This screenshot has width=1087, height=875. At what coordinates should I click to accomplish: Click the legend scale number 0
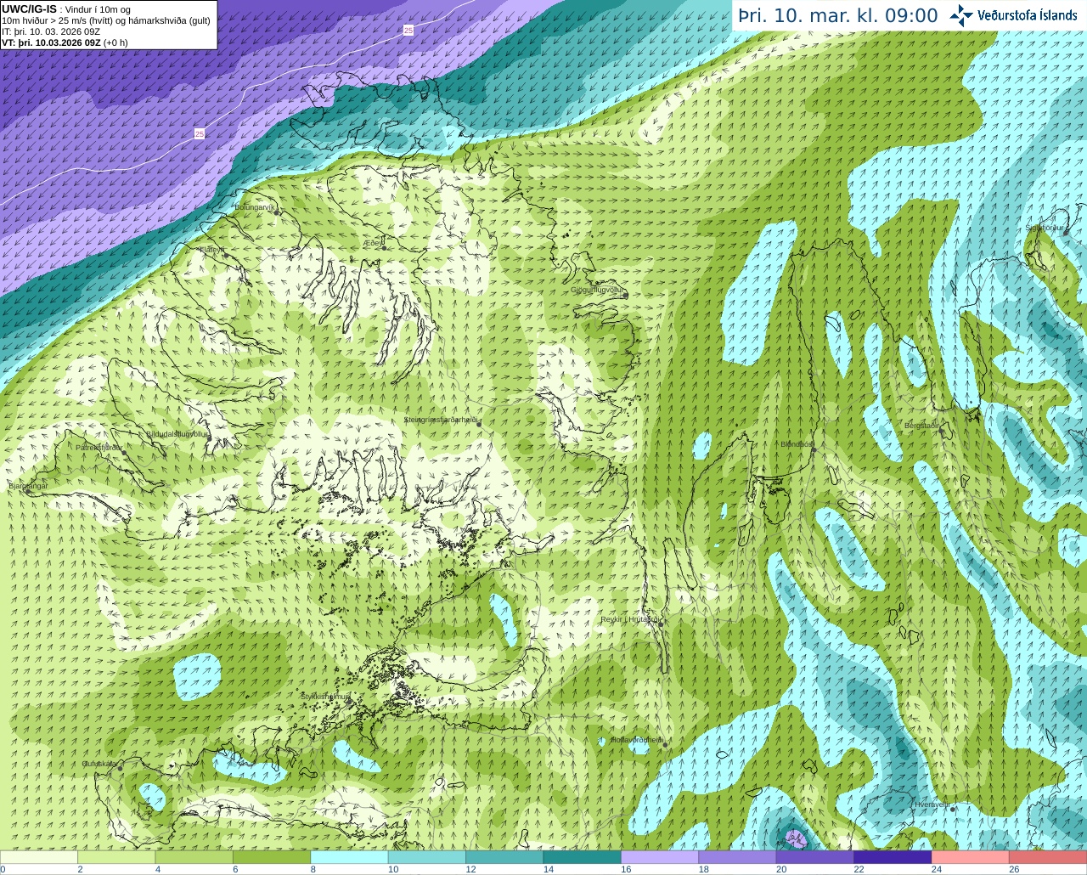pyautogui.click(x=3, y=869)
